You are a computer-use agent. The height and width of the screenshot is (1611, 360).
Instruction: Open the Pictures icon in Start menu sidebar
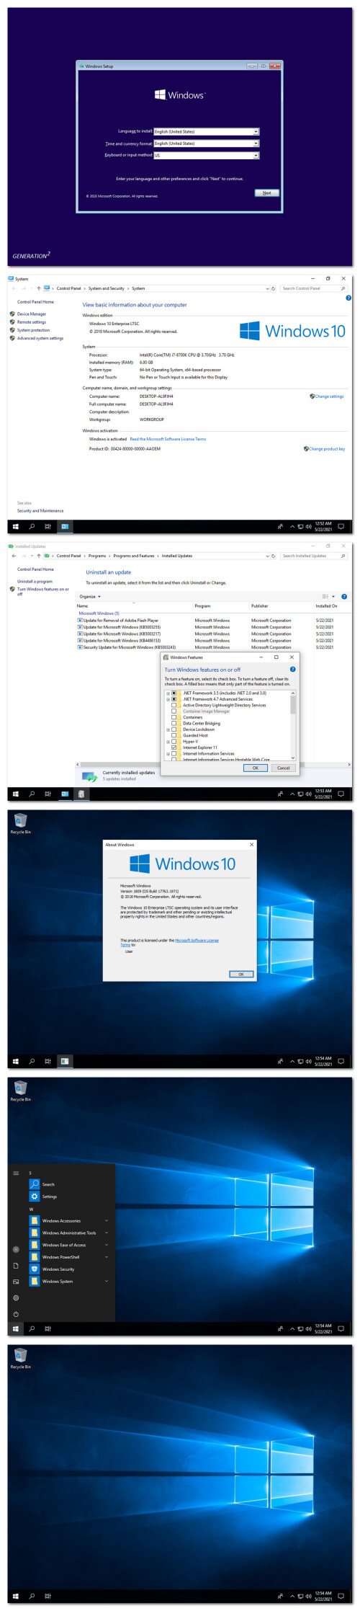click(x=16, y=1282)
